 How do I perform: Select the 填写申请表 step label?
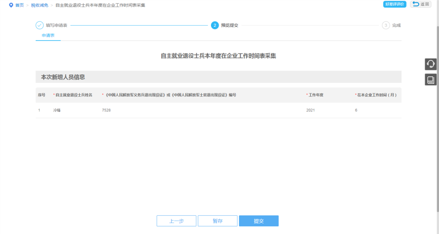pyautogui.click(x=57, y=26)
